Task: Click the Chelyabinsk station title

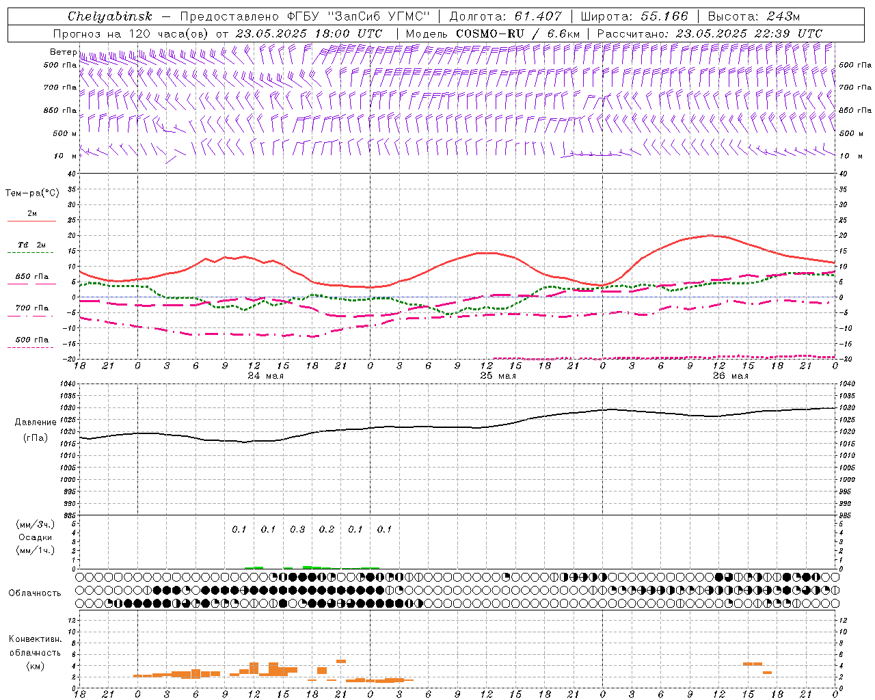Action: pyautogui.click(x=109, y=16)
